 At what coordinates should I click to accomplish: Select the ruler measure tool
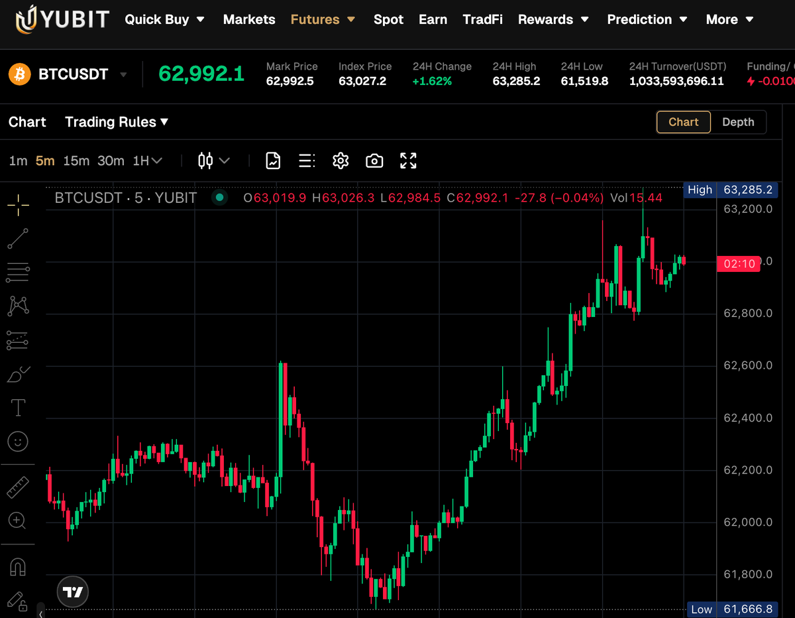point(18,487)
